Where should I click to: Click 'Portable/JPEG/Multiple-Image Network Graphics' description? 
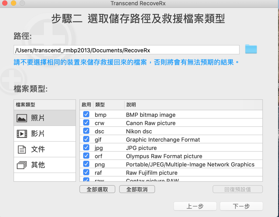(x=190, y=165)
